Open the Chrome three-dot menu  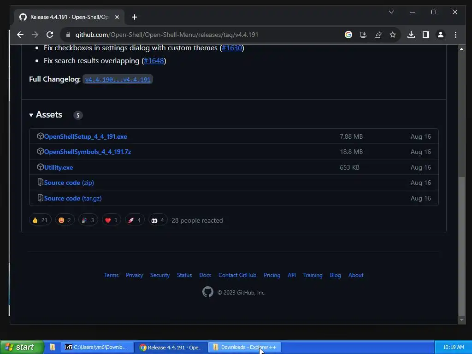(x=455, y=35)
